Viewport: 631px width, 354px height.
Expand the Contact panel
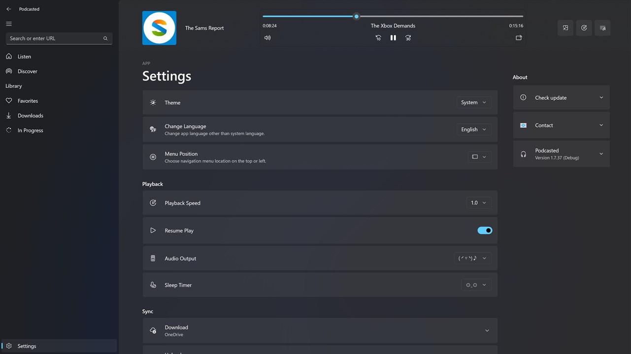point(562,125)
